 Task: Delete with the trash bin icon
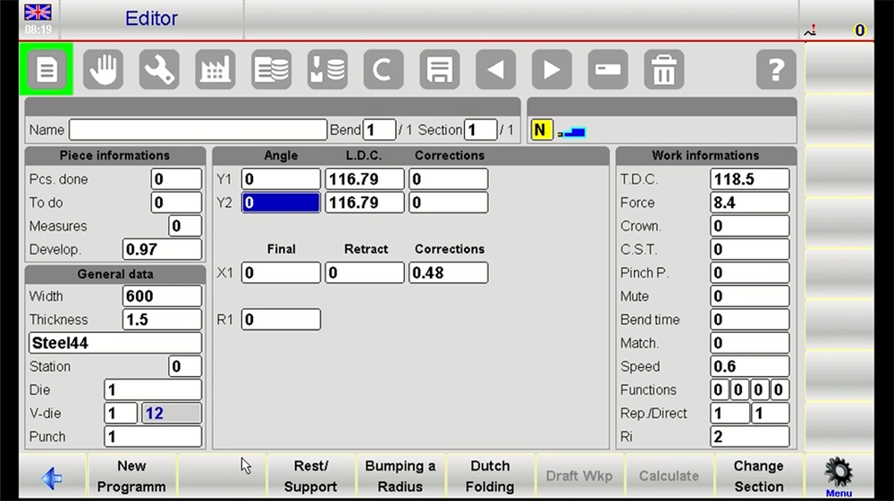[663, 70]
